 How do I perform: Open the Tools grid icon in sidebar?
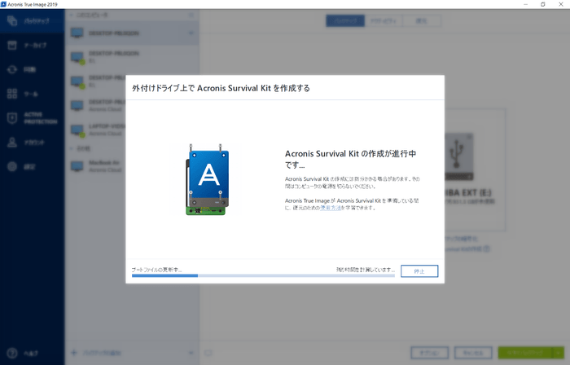[x=12, y=94]
